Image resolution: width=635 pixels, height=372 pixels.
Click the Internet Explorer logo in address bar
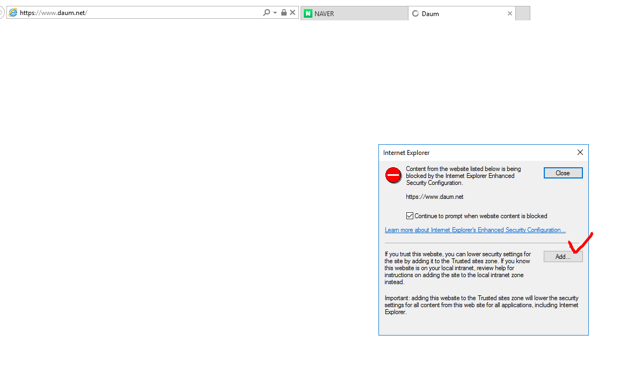[13, 12]
